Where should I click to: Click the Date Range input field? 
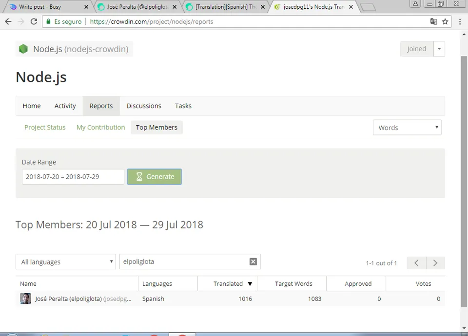[x=73, y=177]
